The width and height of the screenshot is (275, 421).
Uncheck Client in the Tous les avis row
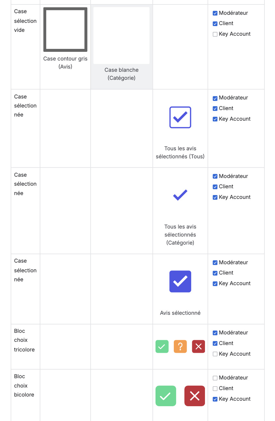point(215,108)
